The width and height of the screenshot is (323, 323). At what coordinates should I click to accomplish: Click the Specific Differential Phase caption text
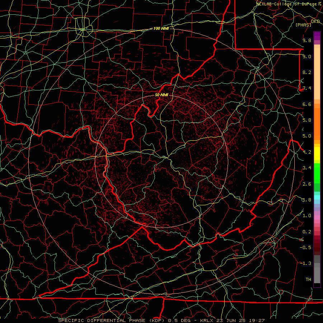click(161, 320)
